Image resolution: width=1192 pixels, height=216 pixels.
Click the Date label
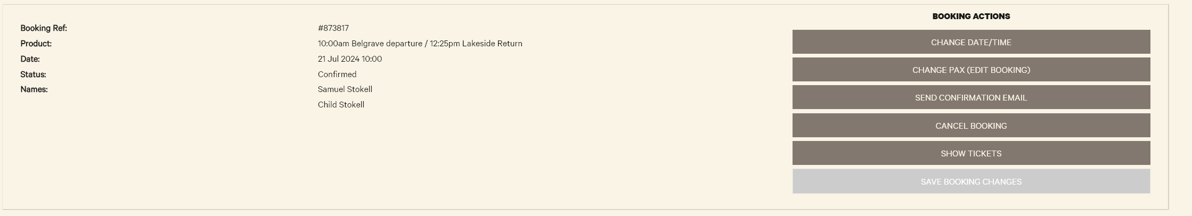coord(30,59)
